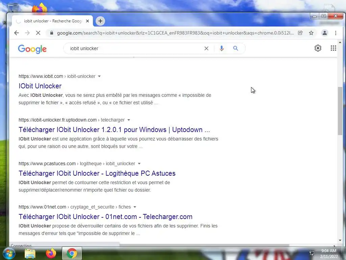Open the Windows Start menu orb
This screenshot has height=260, width=346.
pos(9,253)
